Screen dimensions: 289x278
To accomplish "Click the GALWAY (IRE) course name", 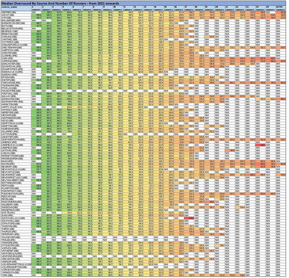I will (8, 96).
